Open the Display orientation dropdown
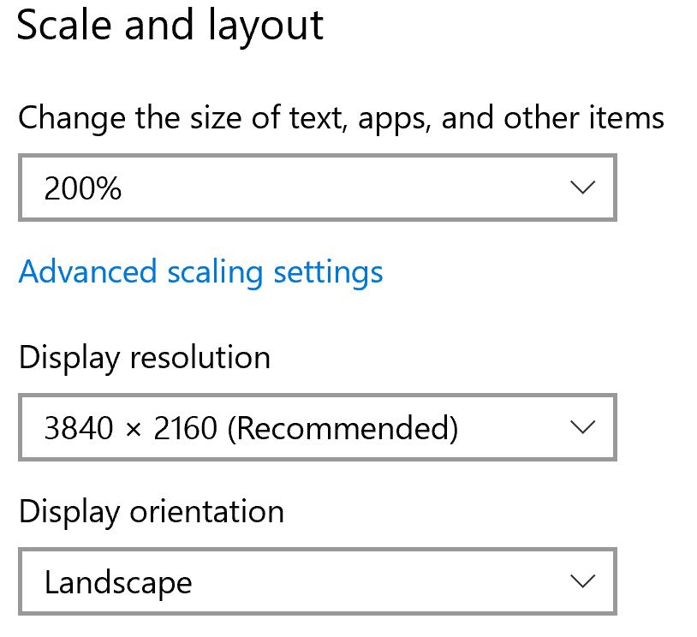The width and height of the screenshot is (697, 637). [x=317, y=582]
